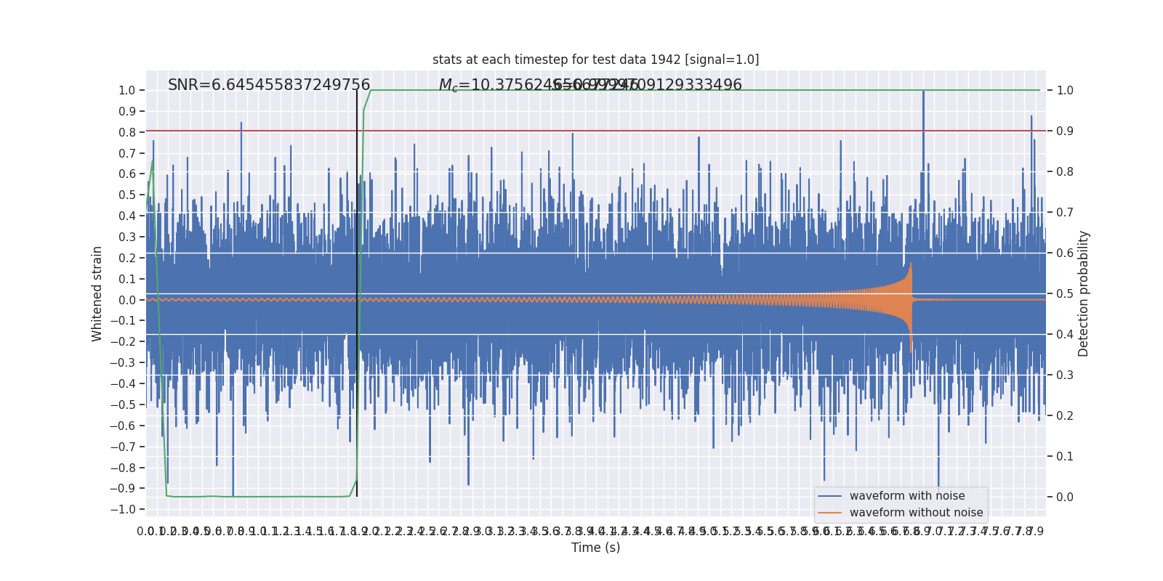Click Detection probability tick label 1.0
Image resolution: width=1163 pixels, height=581 pixels.
(x=1065, y=91)
